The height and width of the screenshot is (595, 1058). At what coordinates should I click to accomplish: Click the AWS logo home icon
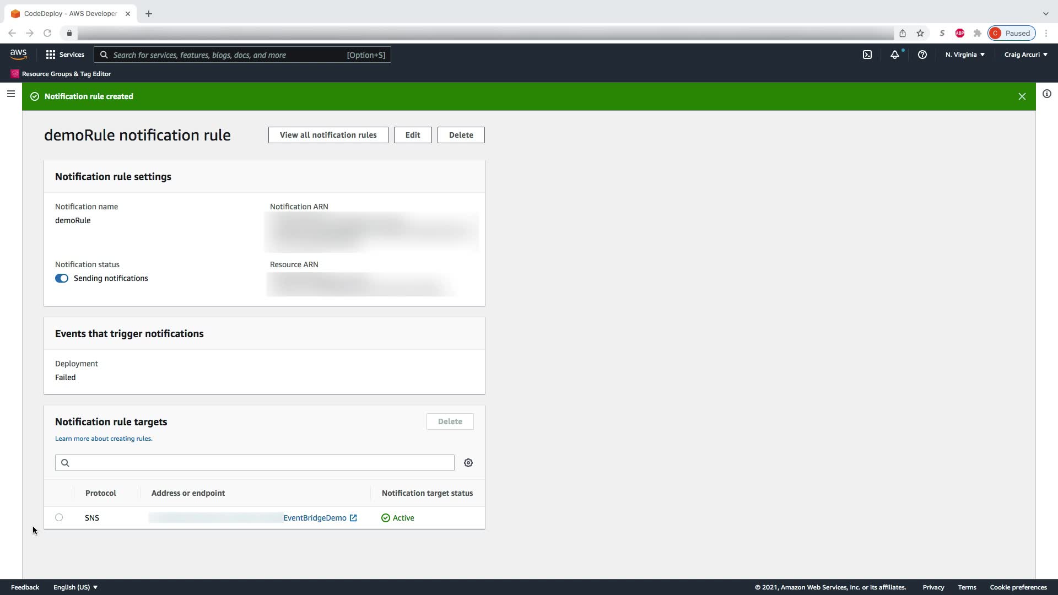(x=18, y=54)
